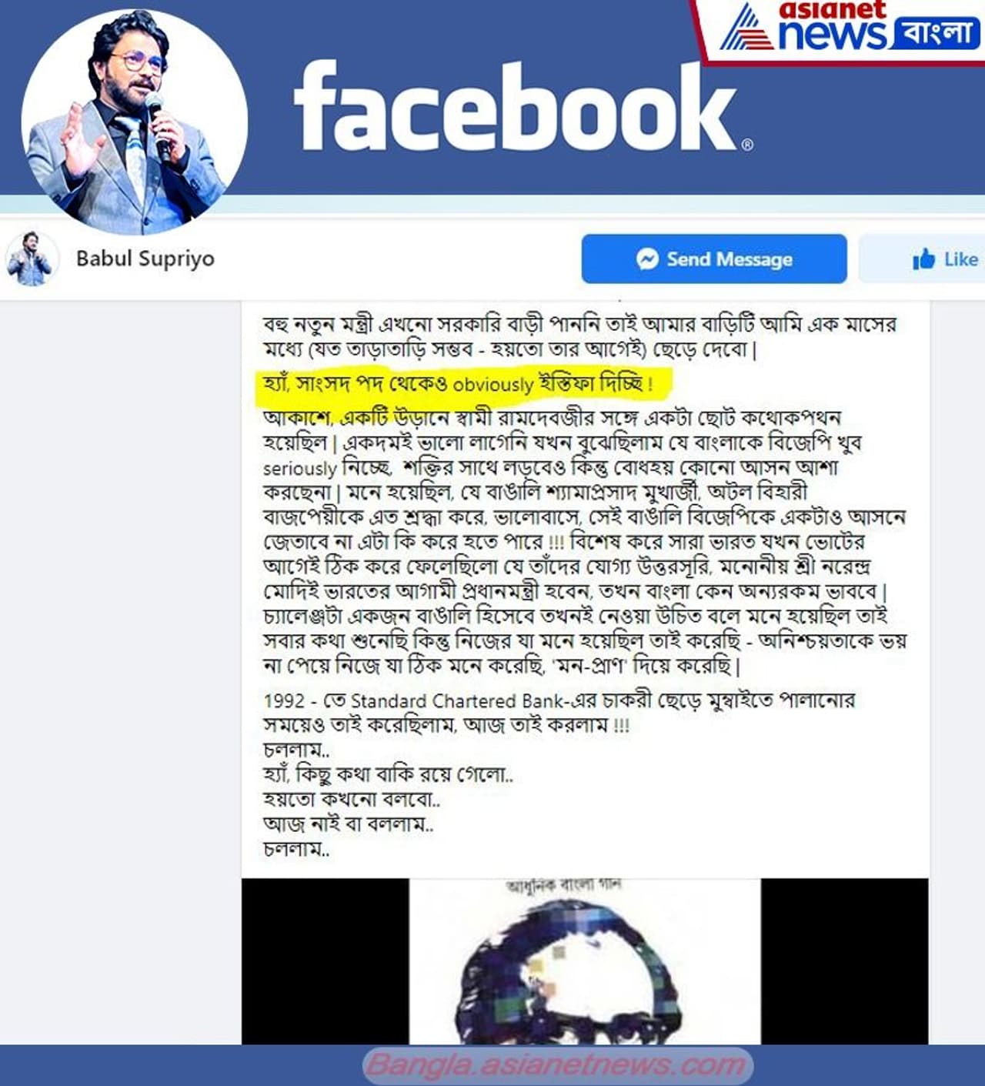This screenshot has height=1086, width=985.
Task: Click the small Babul Supriyo avatar thumbnail
Action: pos(32,259)
